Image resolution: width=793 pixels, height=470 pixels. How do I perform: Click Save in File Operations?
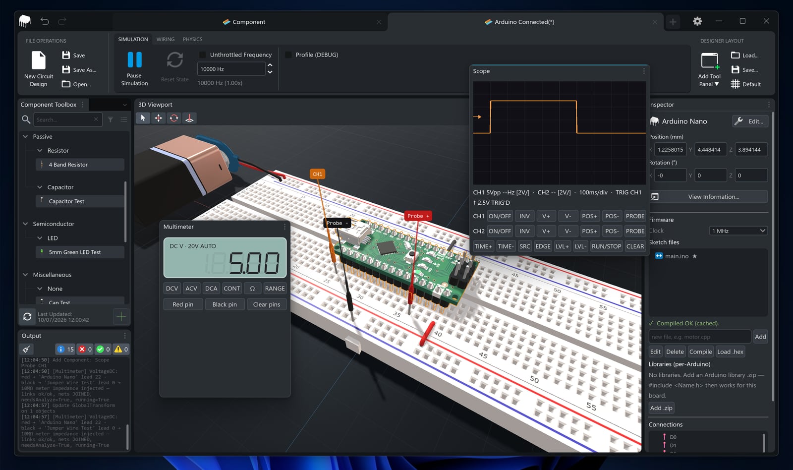tap(73, 55)
